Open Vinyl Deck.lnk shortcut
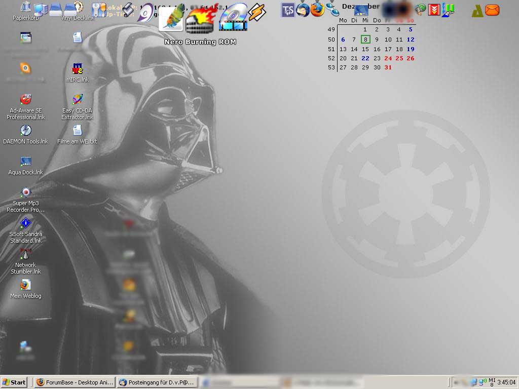Screen dimensions: 519x389 78,10
